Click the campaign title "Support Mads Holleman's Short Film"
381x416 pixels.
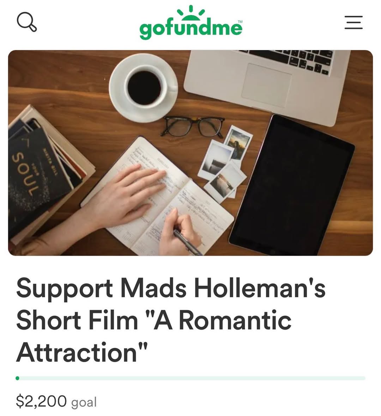tap(171, 304)
